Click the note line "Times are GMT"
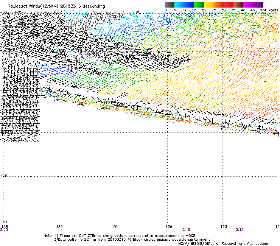The image size is (280, 246). (73, 236)
